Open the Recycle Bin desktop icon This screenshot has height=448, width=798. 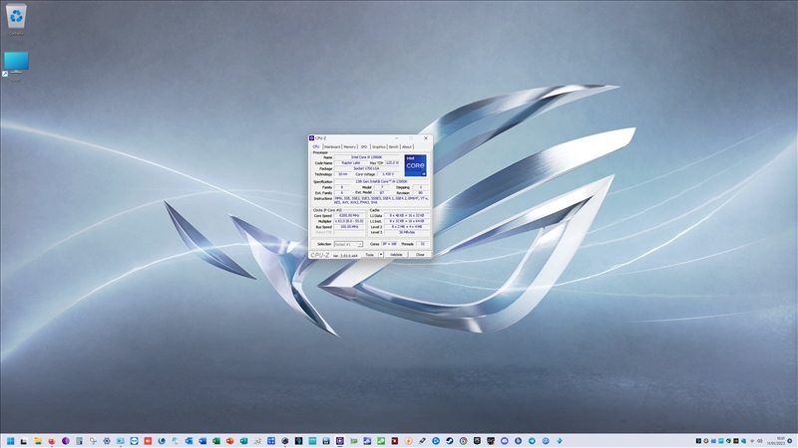pyautogui.click(x=16, y=18)
